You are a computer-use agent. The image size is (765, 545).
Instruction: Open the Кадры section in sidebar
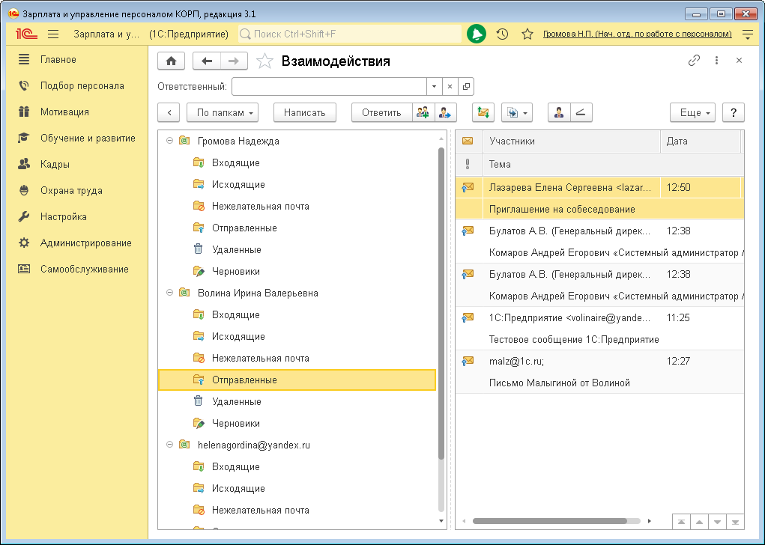tap(55, 164)
